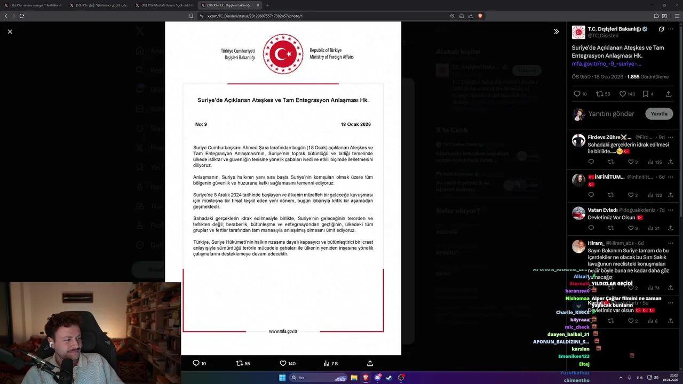The height and width of the screenshot is (384, 683).
Task: Collapse the reply sidebar with double-chevron icon
Action: click(x=556, y=31)
